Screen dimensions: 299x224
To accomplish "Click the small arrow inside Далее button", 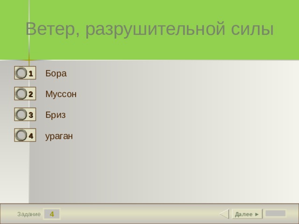I will pos(257,214).
